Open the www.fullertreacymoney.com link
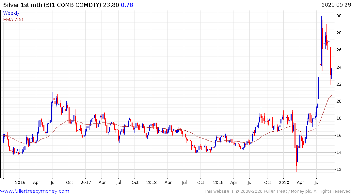Viewport: 351px width, 196px height. tap(35, 191)
